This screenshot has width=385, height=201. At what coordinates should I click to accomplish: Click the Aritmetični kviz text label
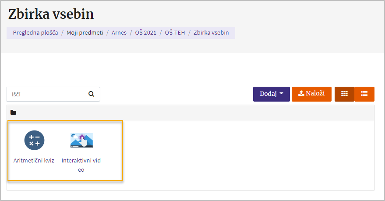tap(34, 160)
